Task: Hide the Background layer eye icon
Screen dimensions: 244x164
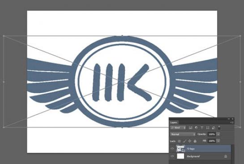Action: [x=172, y=156]
